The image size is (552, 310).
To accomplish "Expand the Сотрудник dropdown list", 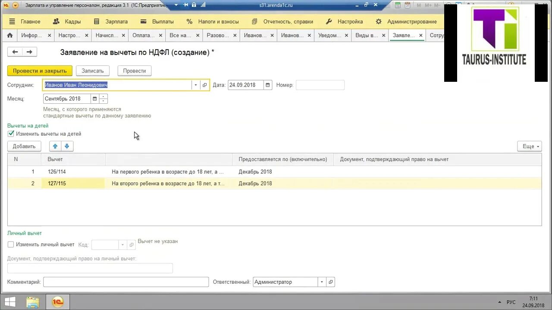I will (196, 85).
